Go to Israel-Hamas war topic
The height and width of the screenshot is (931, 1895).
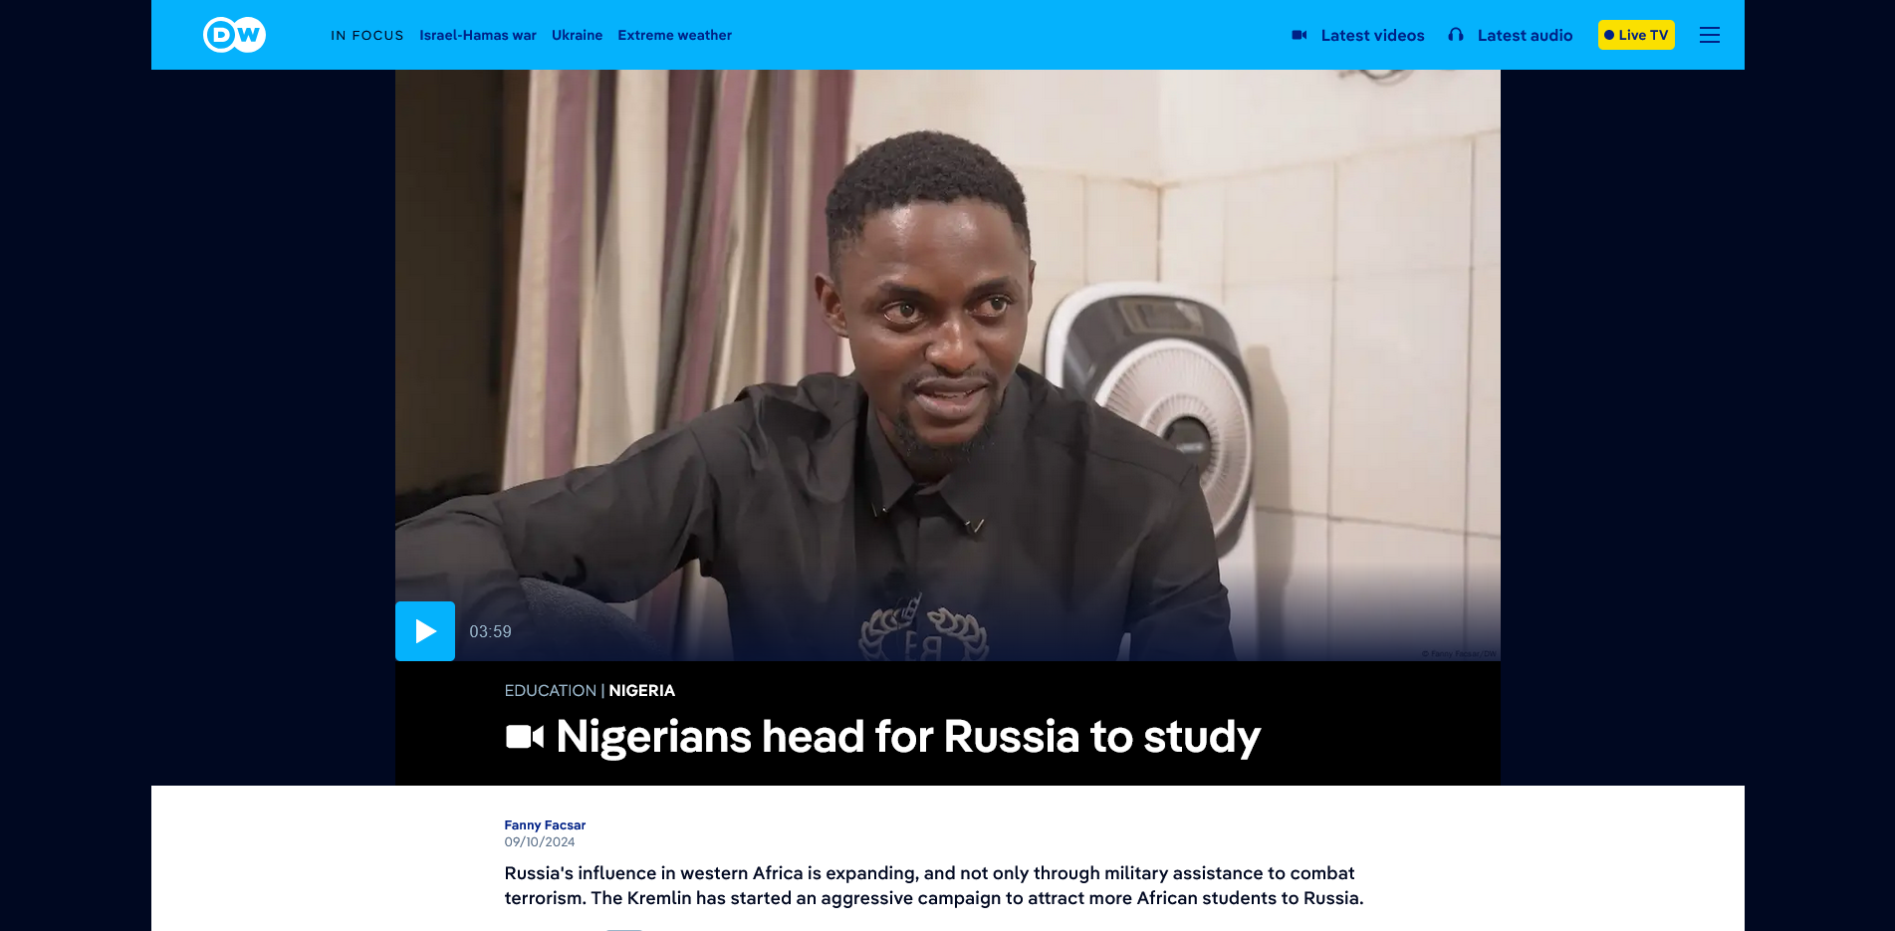pos(478,35)
